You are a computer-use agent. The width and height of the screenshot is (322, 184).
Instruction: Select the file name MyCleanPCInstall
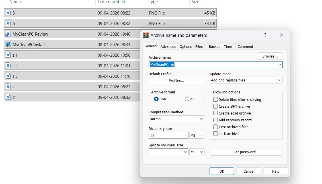[28, 44]
